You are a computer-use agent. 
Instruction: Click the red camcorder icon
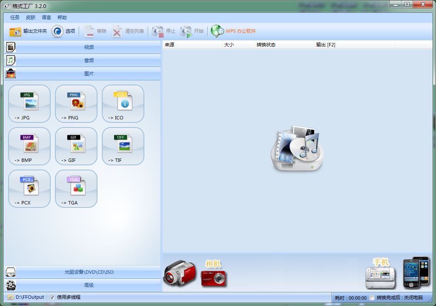pyautogui.click(x=179, y=273)
